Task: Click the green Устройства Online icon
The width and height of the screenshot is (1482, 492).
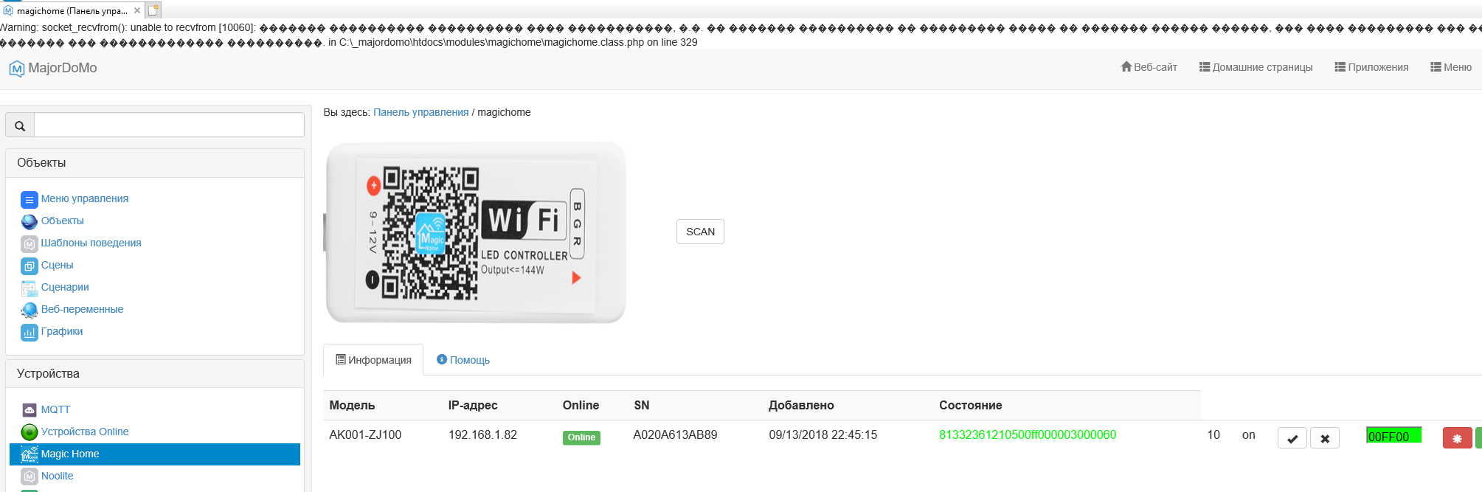Action: pos(29,432)
